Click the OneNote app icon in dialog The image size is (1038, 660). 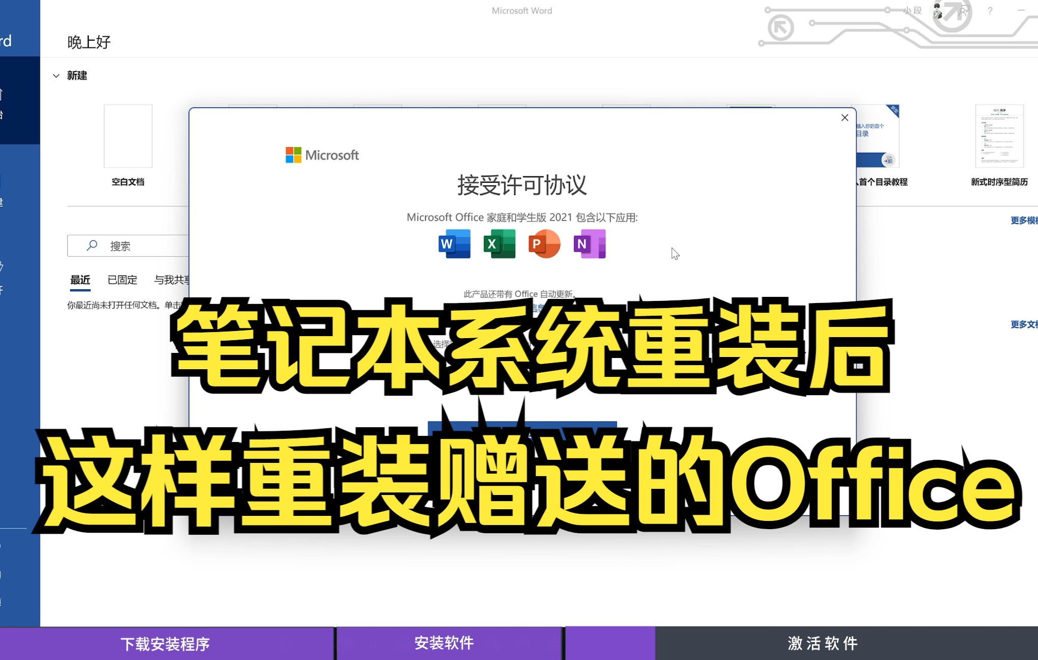(589, 244)
